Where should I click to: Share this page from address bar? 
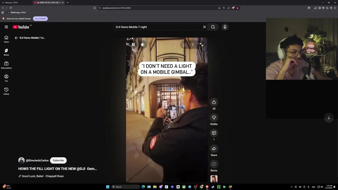point(228,8)
